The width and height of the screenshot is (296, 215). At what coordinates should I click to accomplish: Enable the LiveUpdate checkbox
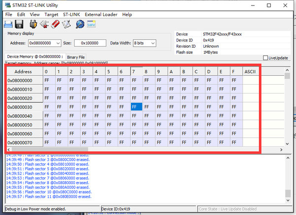[266, 58]
